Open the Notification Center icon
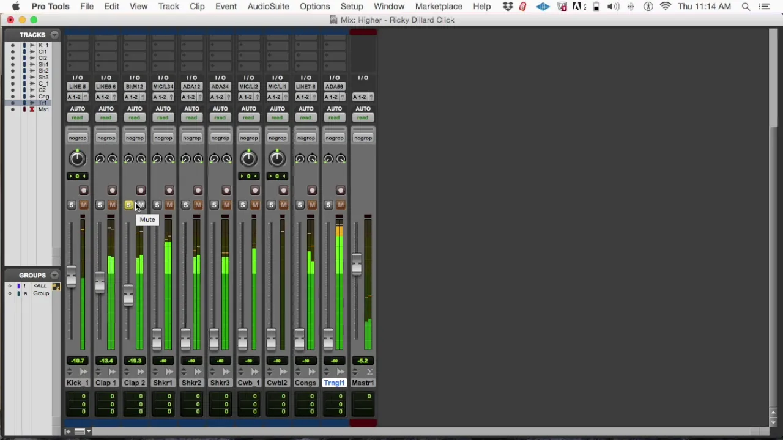 pyautogui.click(x=764, y=7)
